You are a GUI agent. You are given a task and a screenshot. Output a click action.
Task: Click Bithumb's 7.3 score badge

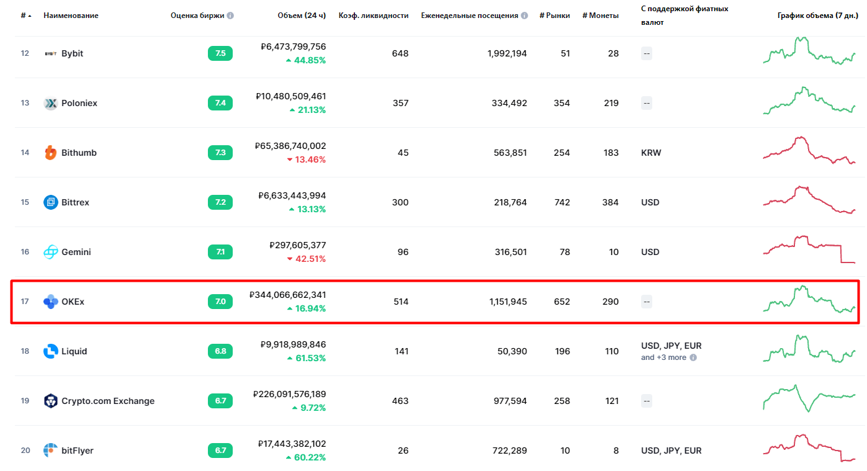coord(220,153)
